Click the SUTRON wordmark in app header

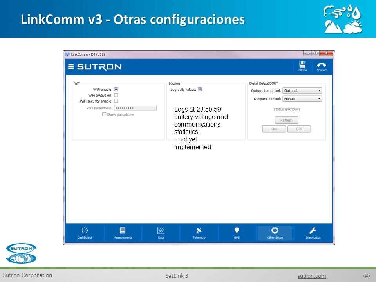tap(99, 67)
